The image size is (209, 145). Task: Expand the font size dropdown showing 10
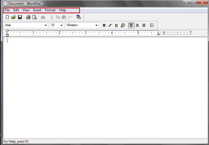(61, 25)
